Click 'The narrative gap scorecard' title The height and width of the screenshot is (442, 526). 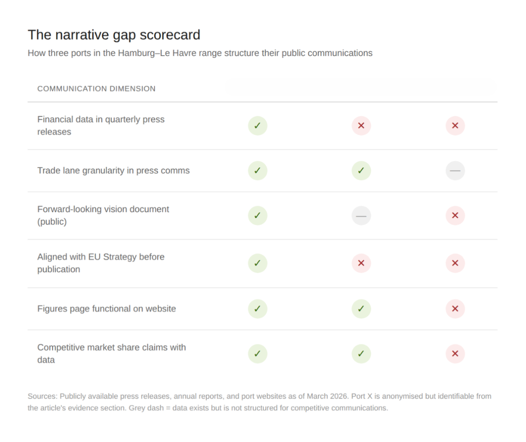coord(114,34)
